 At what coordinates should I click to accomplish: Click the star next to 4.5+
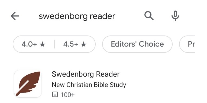(83, 44)
